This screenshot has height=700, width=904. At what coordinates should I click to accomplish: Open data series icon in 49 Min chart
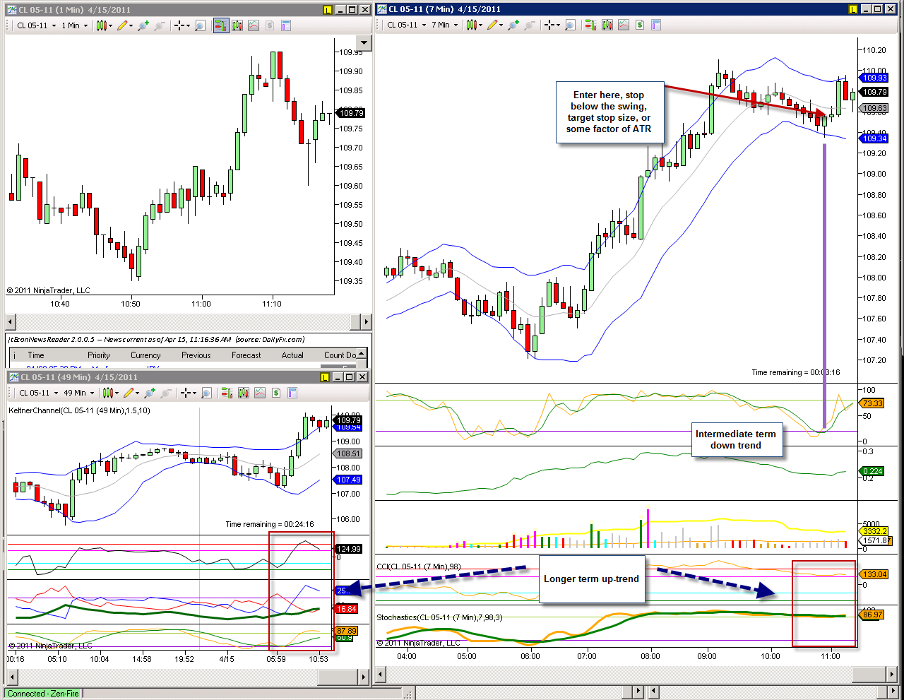[244, 393]
